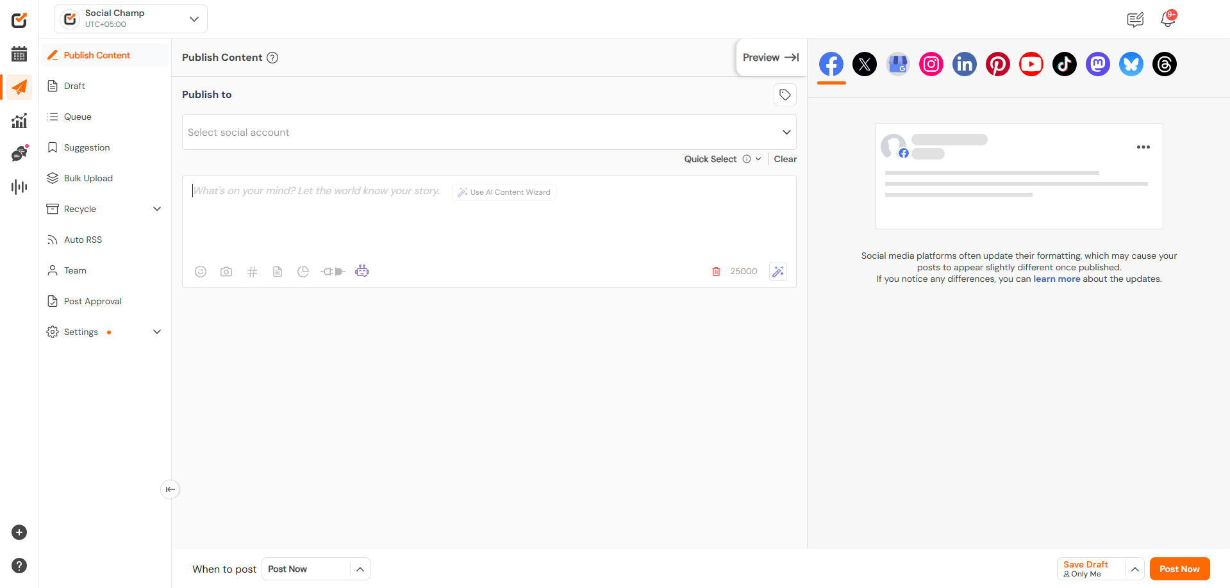Click the pie chart icon in composer
The image size is (1230, 588).
tap(303, 272)
